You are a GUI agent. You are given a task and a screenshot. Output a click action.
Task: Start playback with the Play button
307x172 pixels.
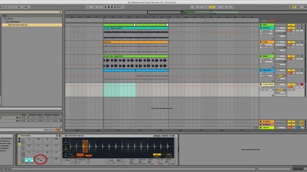point(106,7)
